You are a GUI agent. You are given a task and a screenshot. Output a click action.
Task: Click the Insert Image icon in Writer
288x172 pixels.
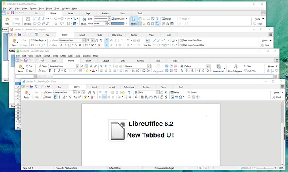click(x=172, y=97)
